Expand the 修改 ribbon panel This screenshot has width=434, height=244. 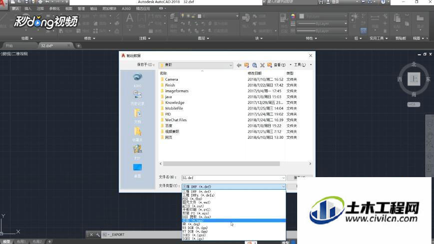pyautogui.click(x=90, y=38)
